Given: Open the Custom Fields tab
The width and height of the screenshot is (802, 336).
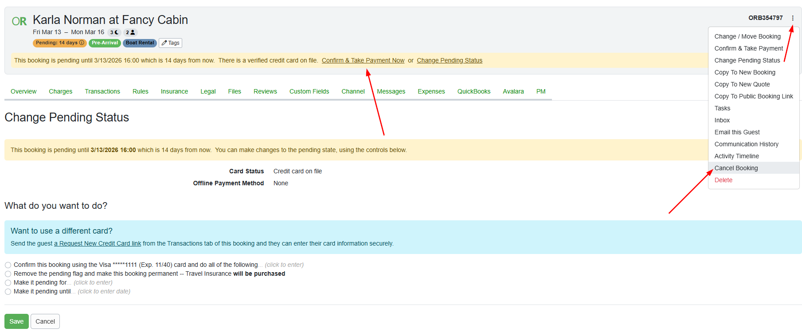Looking at the screenshot, I should coord(309,91).
